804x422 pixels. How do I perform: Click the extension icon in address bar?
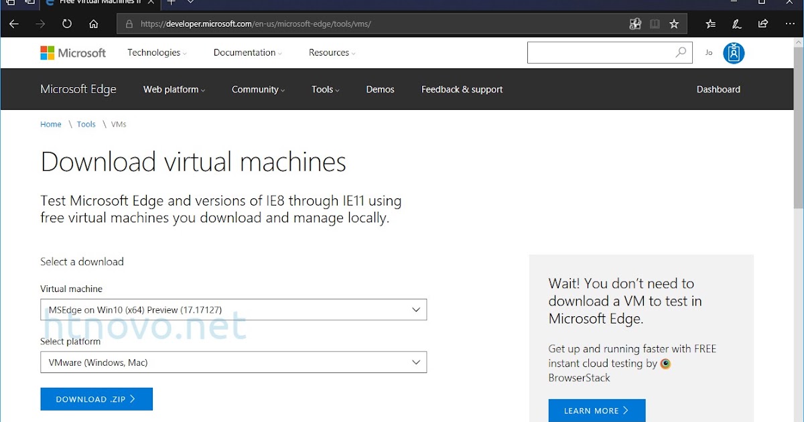[x=635, y=24]
